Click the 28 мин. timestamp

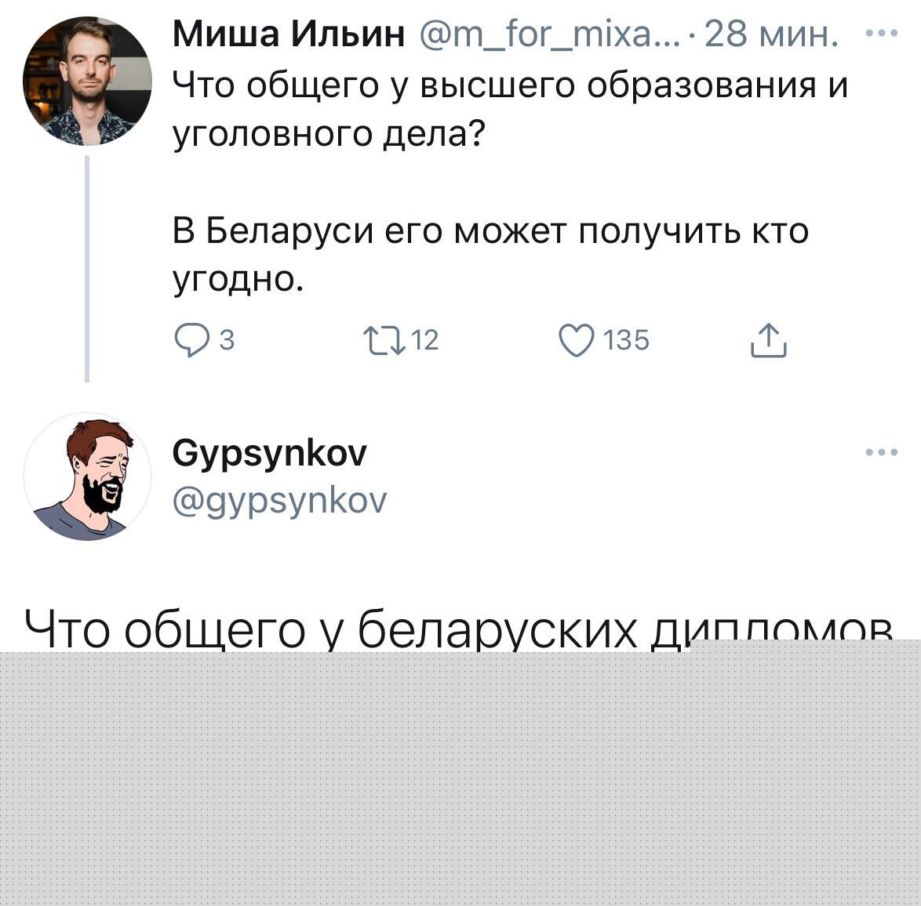[x=771, y=36]
